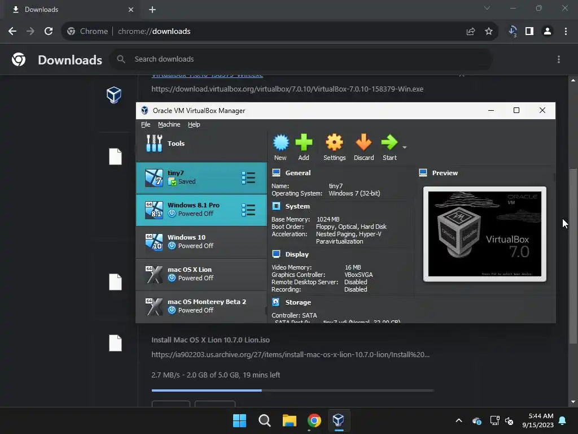Open File Explorer from taskbar
The height and width of the screenshot is (434, 578).
click(x=290, y=420)
